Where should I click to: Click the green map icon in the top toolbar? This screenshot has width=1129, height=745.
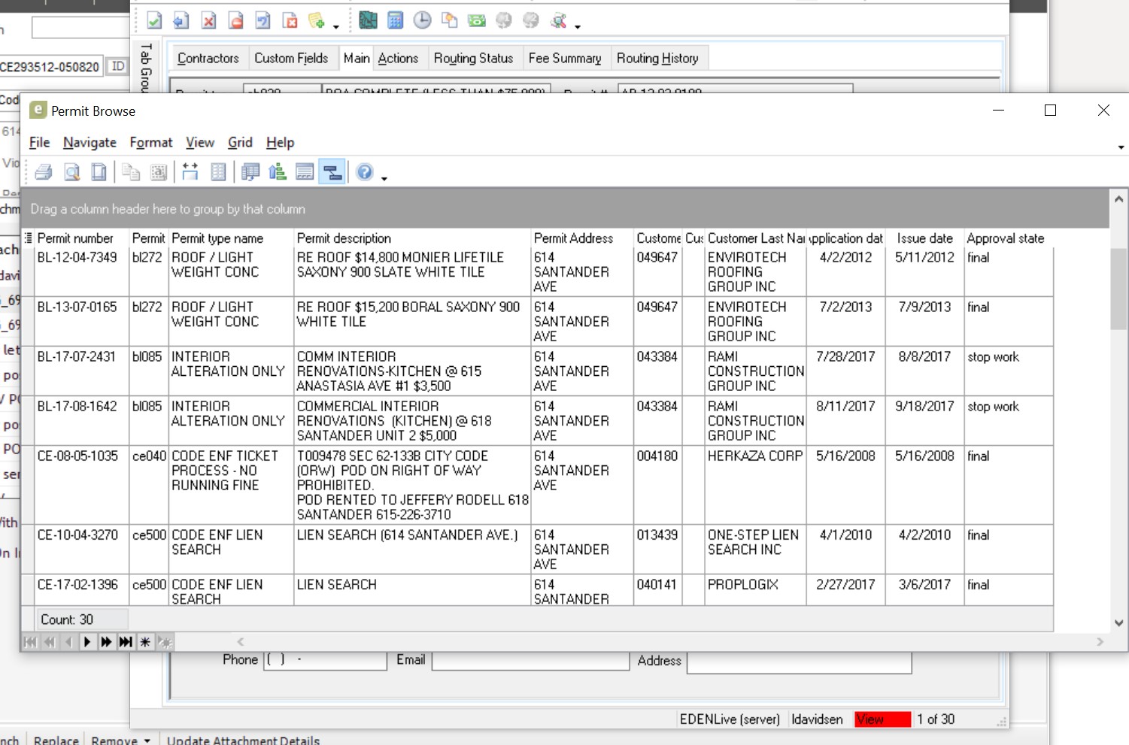[368, 20]
